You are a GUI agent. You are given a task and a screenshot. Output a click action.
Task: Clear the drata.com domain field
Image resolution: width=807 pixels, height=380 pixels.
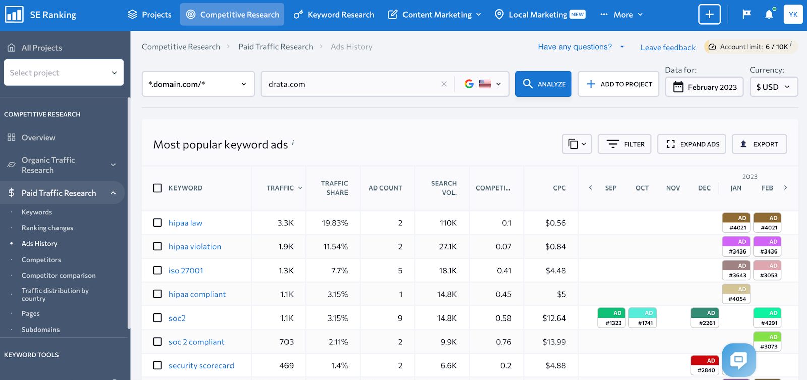pos(444,84)
